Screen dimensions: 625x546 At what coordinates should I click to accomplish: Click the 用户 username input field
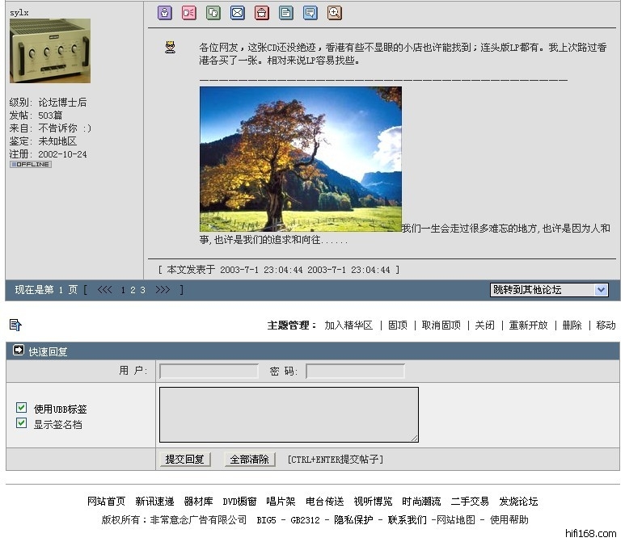point(209,372)
